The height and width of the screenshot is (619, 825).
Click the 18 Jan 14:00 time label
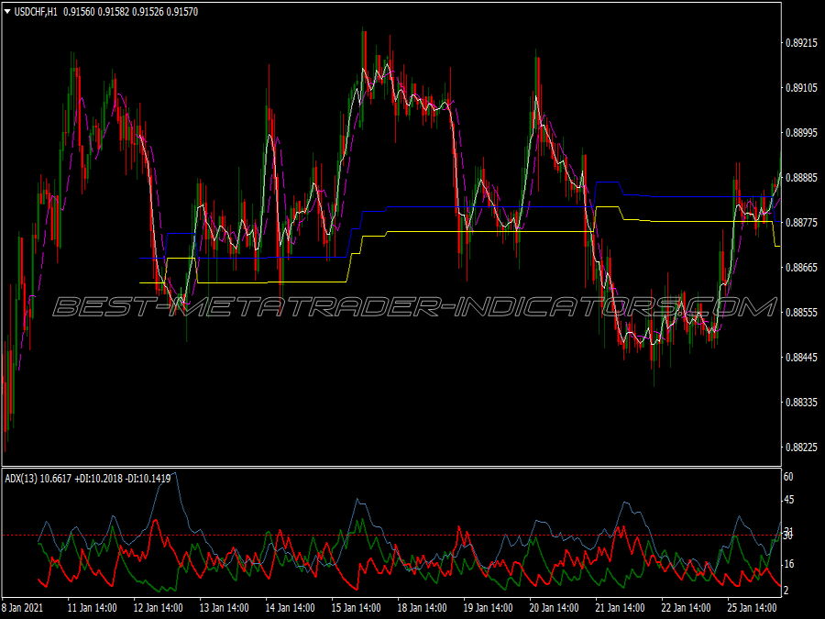[x=422, y=607]
